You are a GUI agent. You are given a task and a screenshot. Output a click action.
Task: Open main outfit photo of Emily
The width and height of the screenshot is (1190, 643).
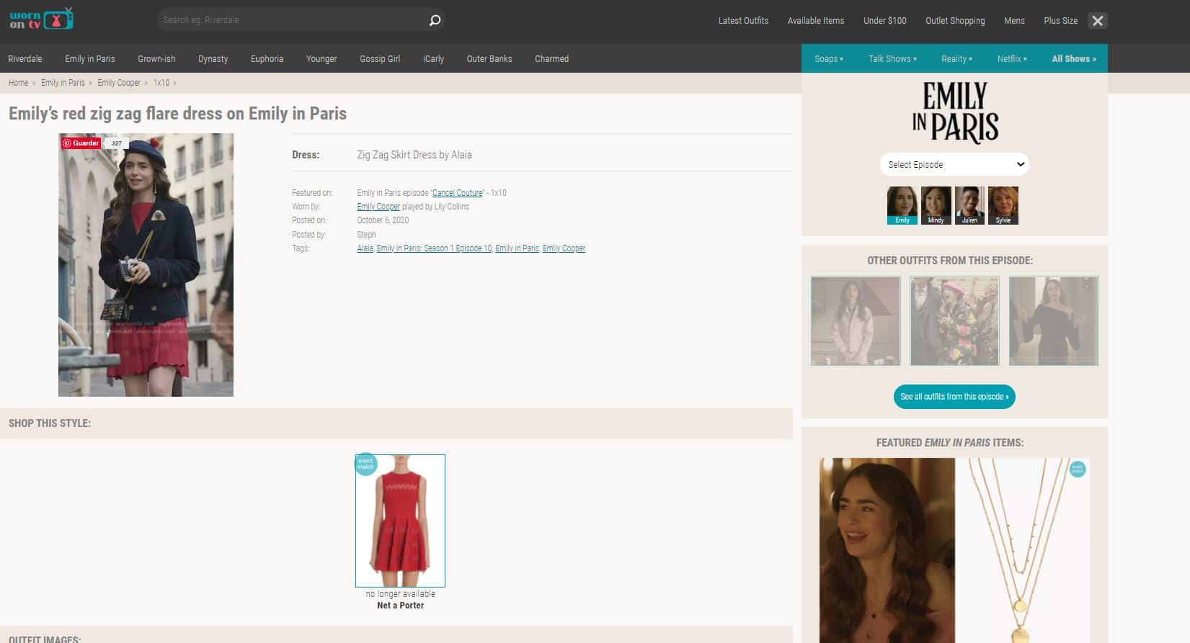coord(146,265)
